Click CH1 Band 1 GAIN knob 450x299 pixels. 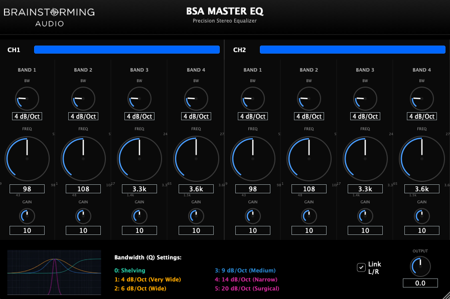(27, 216)
